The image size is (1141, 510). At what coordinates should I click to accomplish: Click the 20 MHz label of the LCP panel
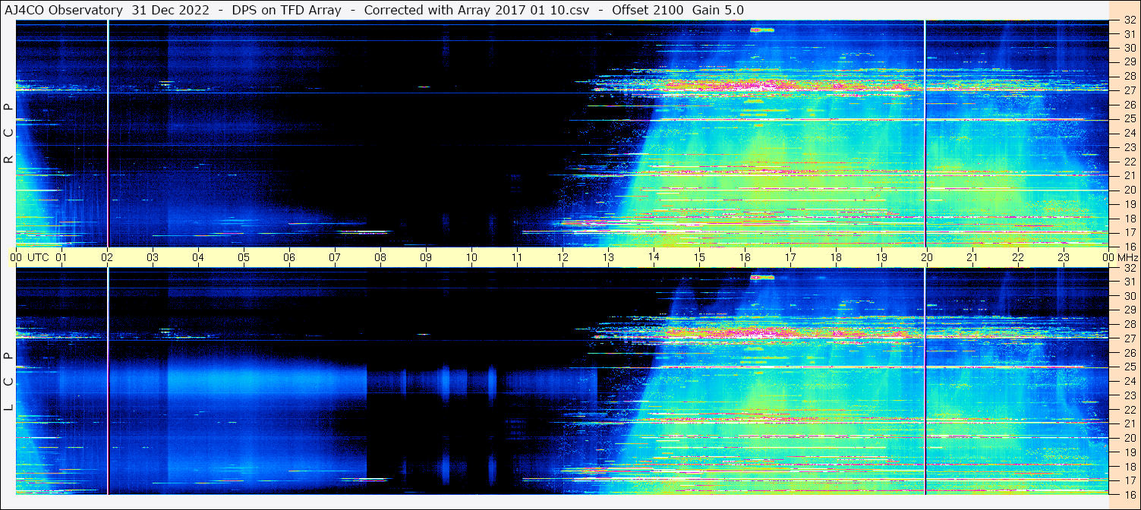(x=1129, y=438)
